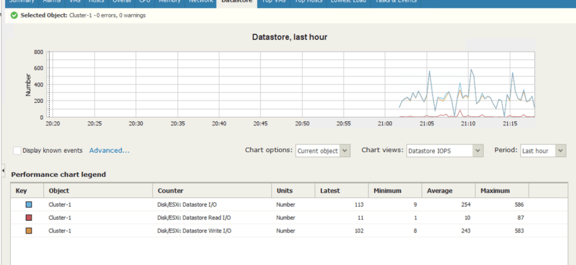Click the orange Datastore Write I/O key
Viewport: 576px width, 265px height.
28,231
